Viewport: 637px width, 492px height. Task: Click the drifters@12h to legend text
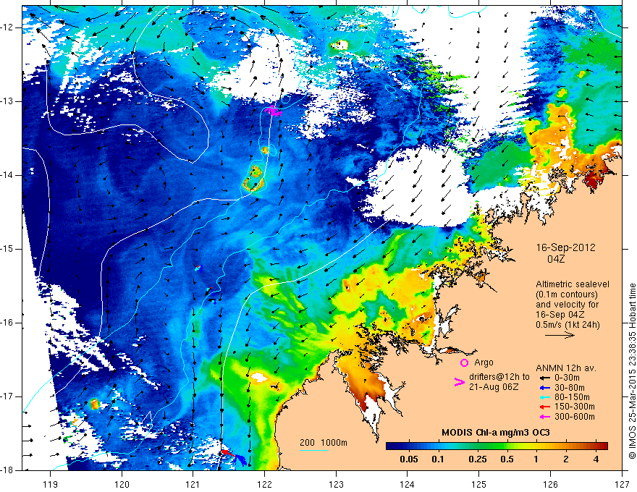pos(499,377)
